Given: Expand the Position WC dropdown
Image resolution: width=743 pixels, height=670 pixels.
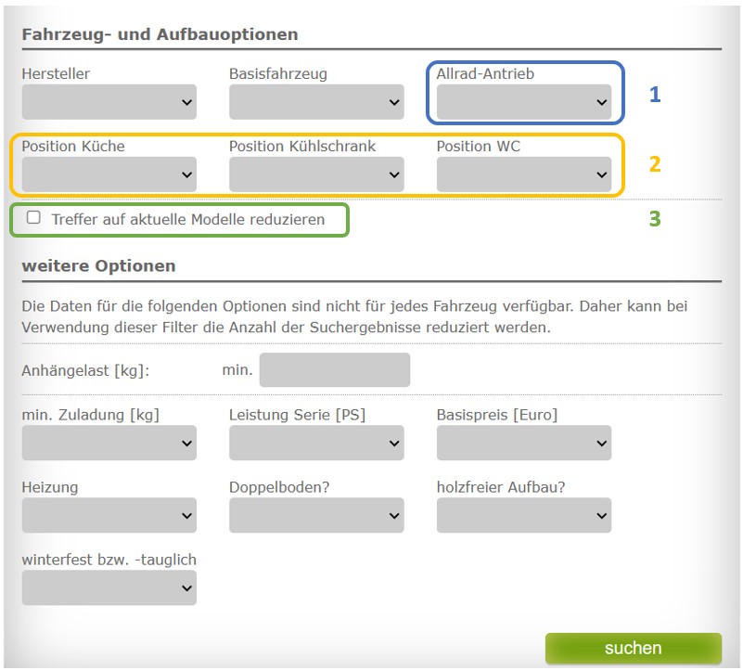Looking at the screenshot, I should (x=524, y=174).
